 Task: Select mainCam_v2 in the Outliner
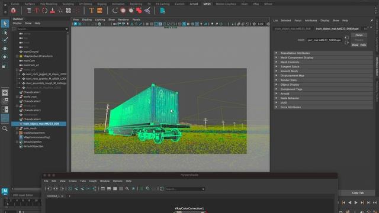click(x=31, y=65)
